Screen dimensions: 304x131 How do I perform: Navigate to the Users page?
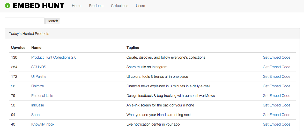(x=140, y=6)
